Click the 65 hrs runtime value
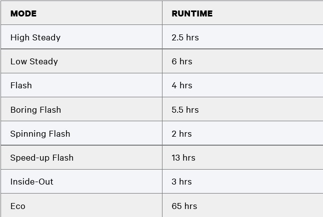This screenshot has width=323, height=217. (x=184, y=206)
